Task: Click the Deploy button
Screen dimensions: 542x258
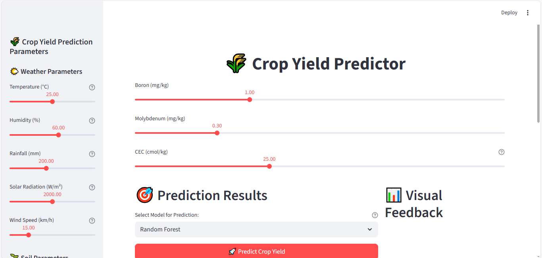Action: pyautogui.click(x=509, y=13)
